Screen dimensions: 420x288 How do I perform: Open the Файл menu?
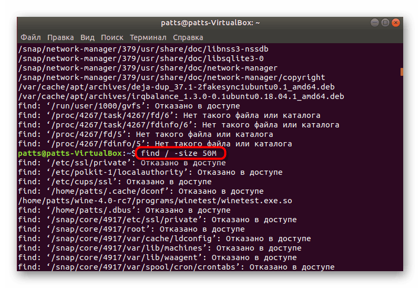[30, 37]
